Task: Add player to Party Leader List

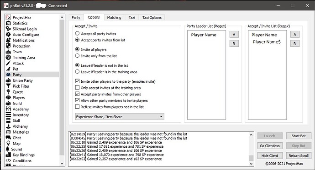Action: point(234,35)
